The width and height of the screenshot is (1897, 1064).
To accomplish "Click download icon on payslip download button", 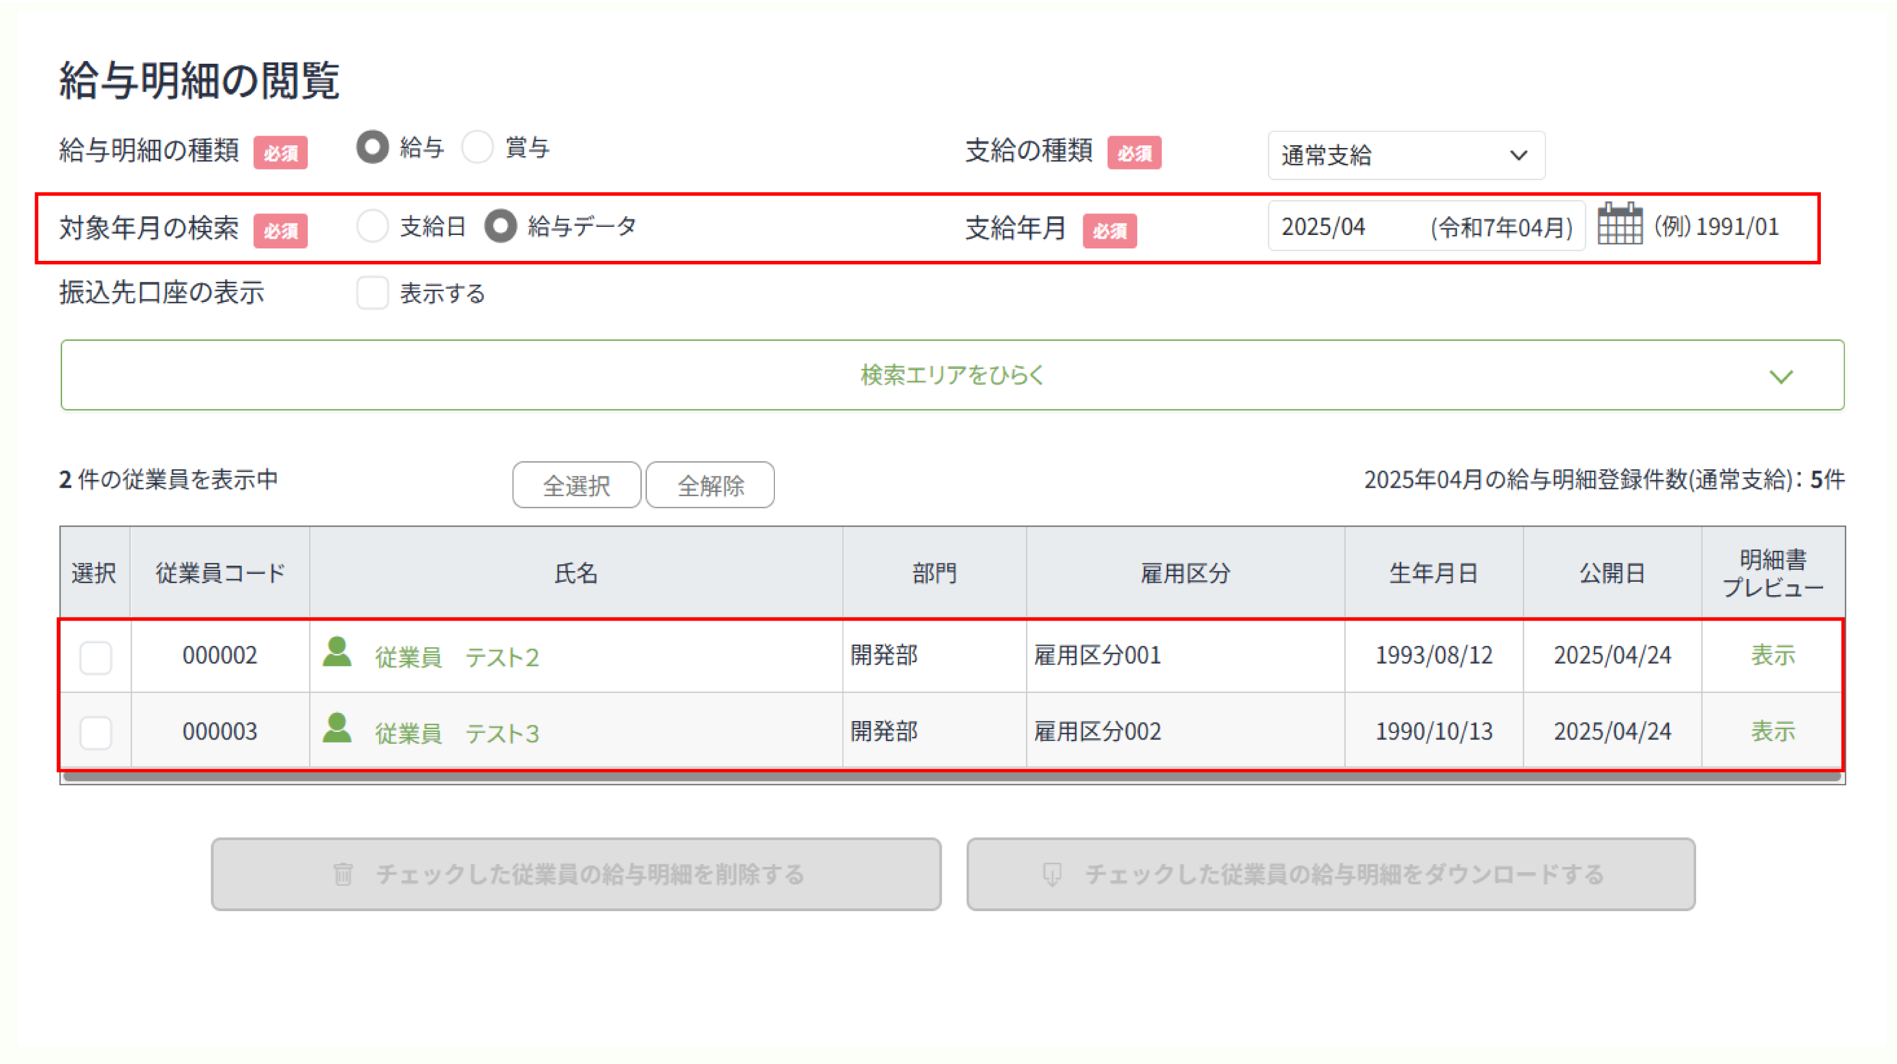I will coord(1051,874).
